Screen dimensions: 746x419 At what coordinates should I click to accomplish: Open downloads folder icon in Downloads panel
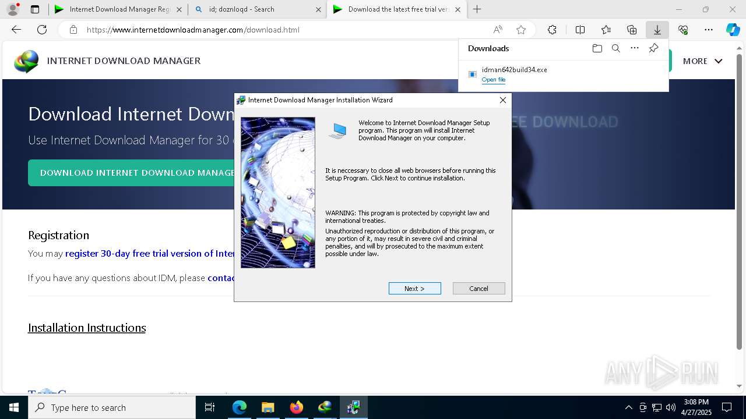tap(597, 48)
